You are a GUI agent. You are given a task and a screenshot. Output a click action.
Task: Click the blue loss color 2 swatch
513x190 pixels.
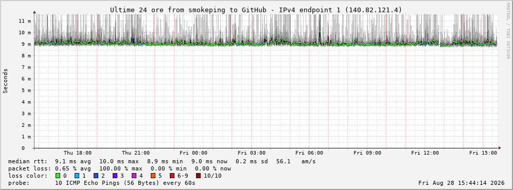click(x=96, y=176)
